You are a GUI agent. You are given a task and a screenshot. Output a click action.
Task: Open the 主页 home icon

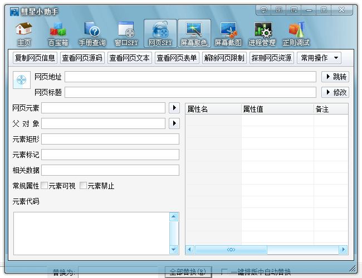point(24,33)
